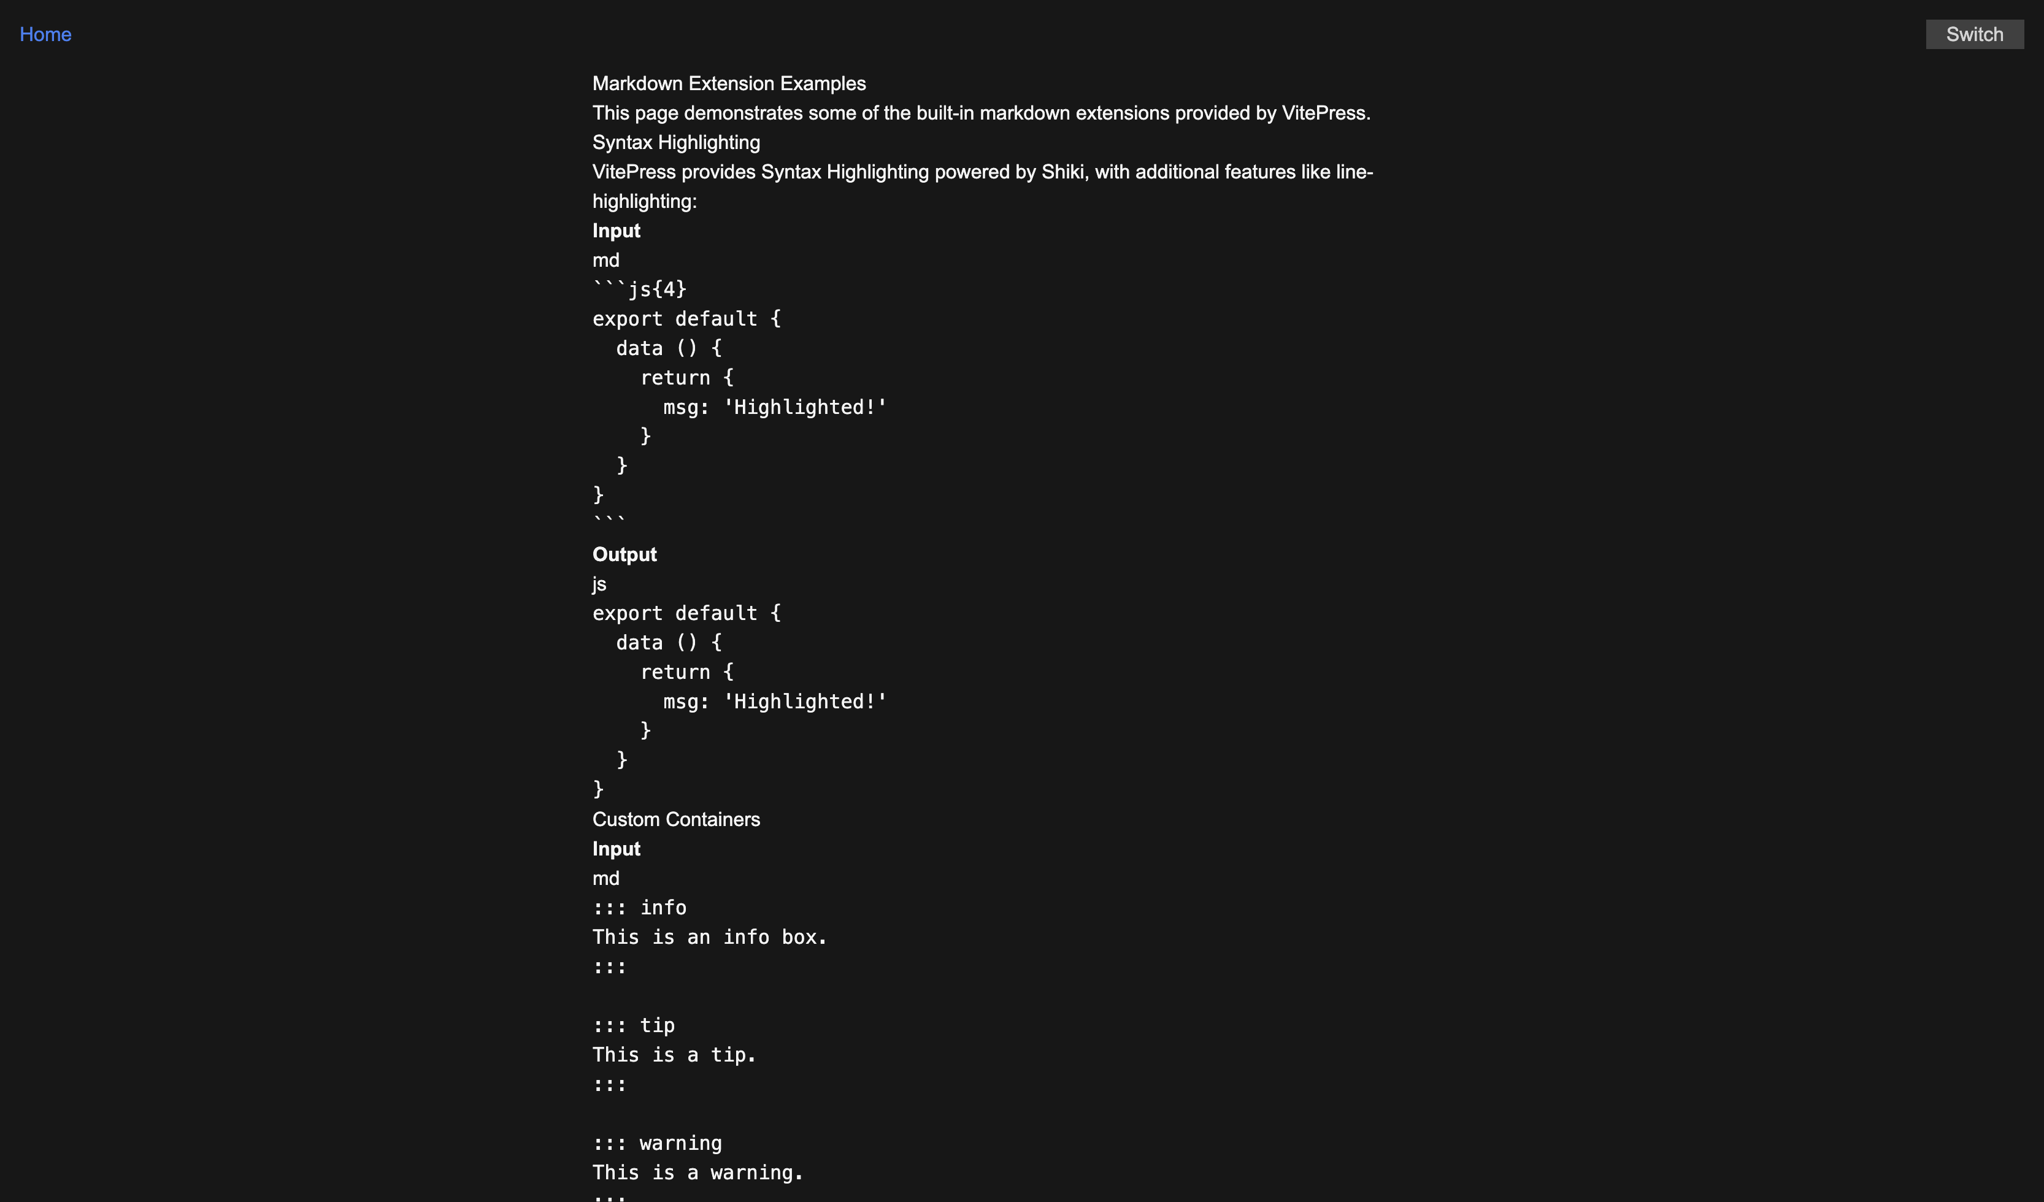This screenshot has width=2044, height=1202.
Task: Toggle the markdown extensions display
Action: [x=1975, y=33]
